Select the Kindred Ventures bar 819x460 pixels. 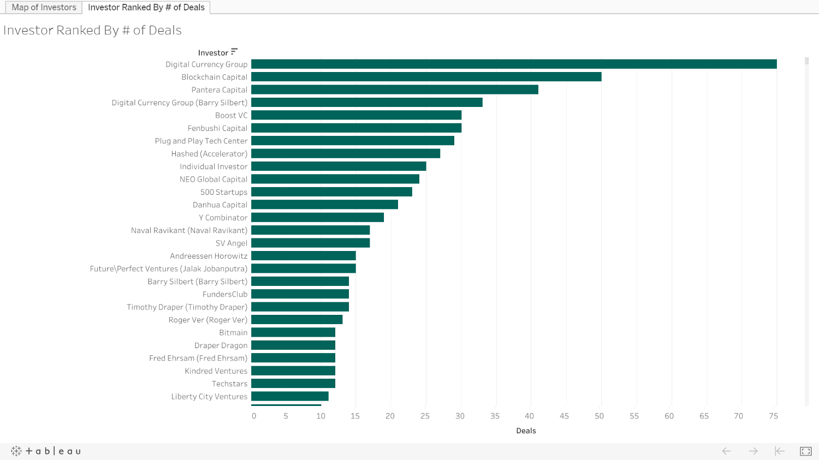pyautogui.click(x=293, y=371)
